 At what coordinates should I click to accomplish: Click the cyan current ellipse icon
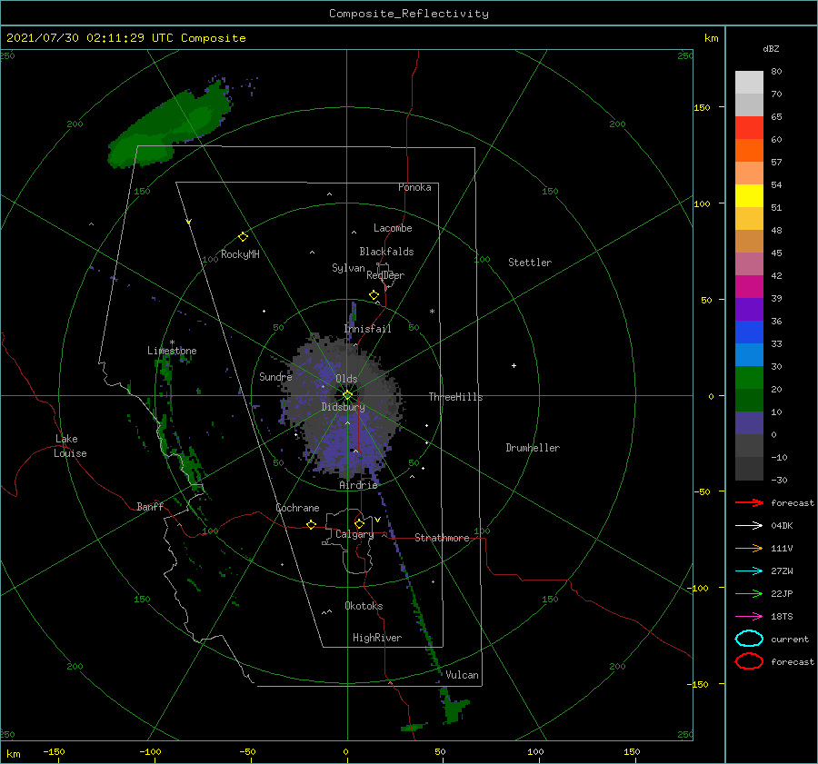tap(749, 639)
